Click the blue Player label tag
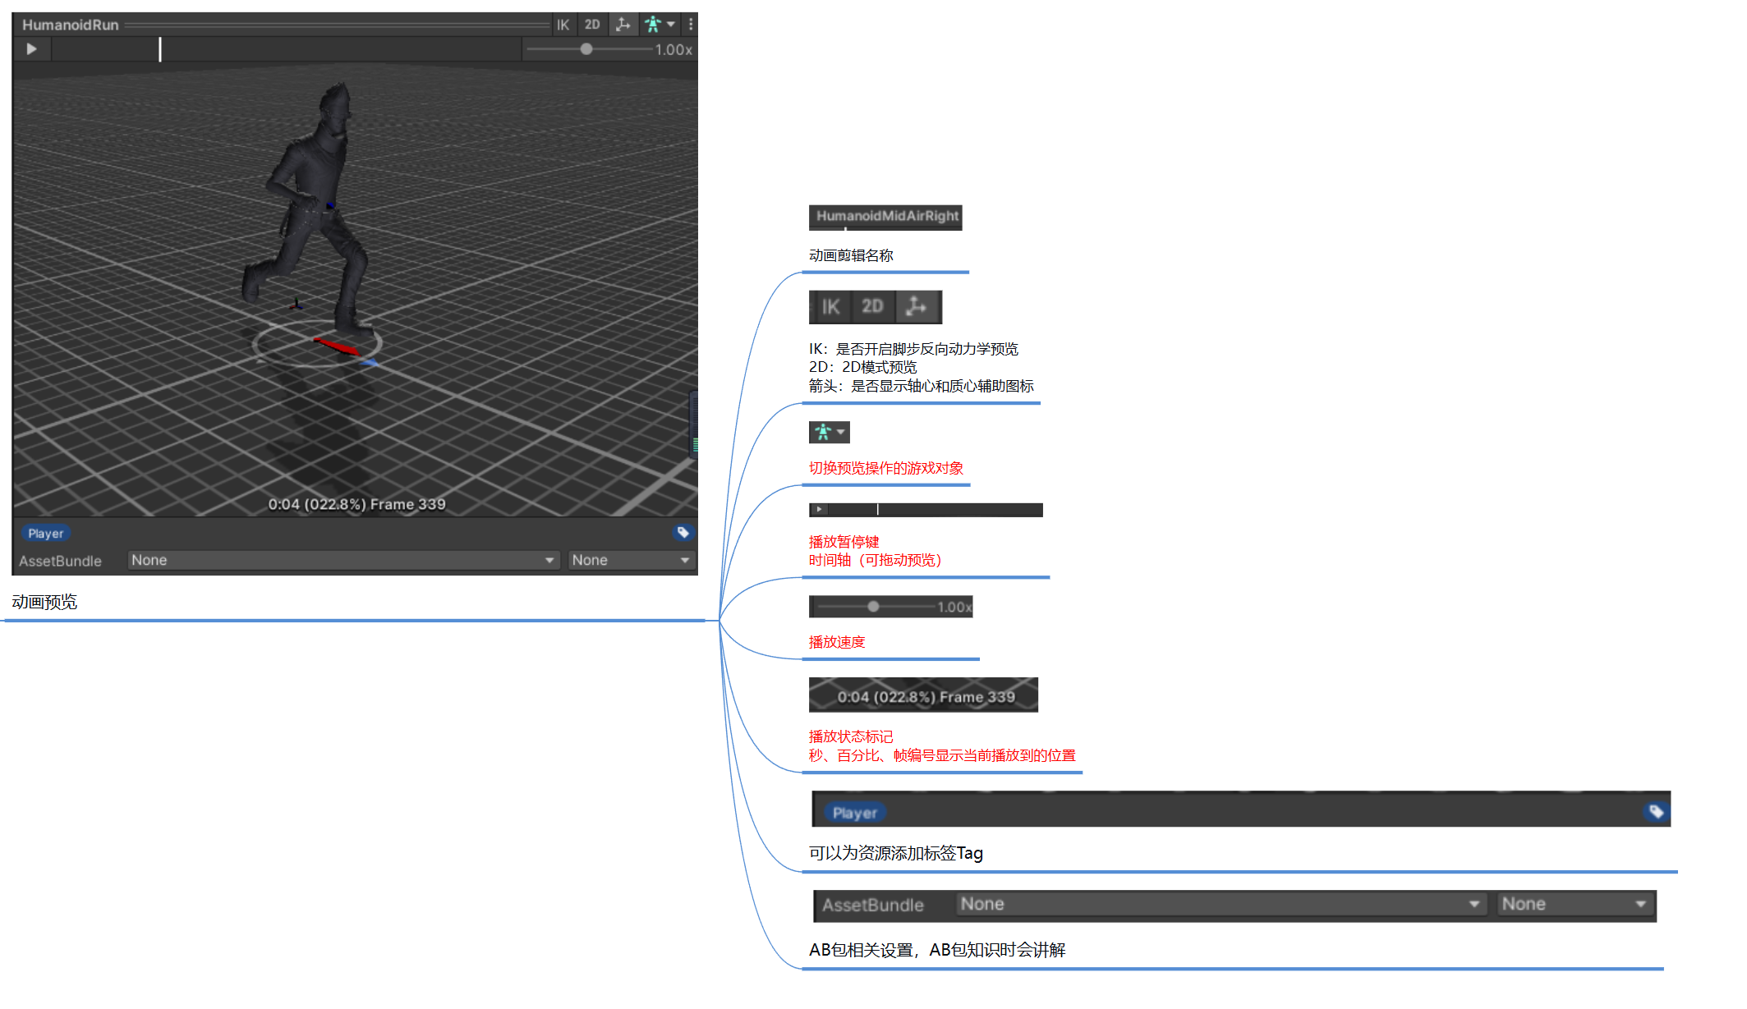 pyautogui.click(x=45, y=534)
